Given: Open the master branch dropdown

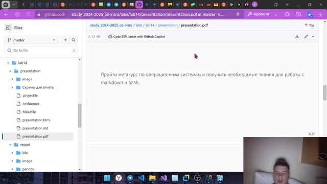Looking at the screenshot, I should coord(32,40).
